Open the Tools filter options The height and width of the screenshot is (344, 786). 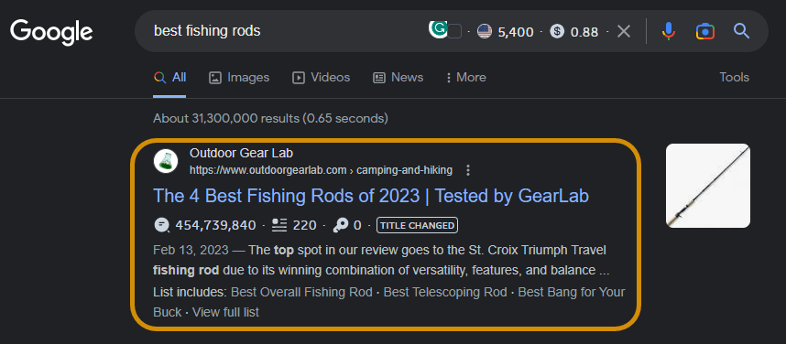735,77
